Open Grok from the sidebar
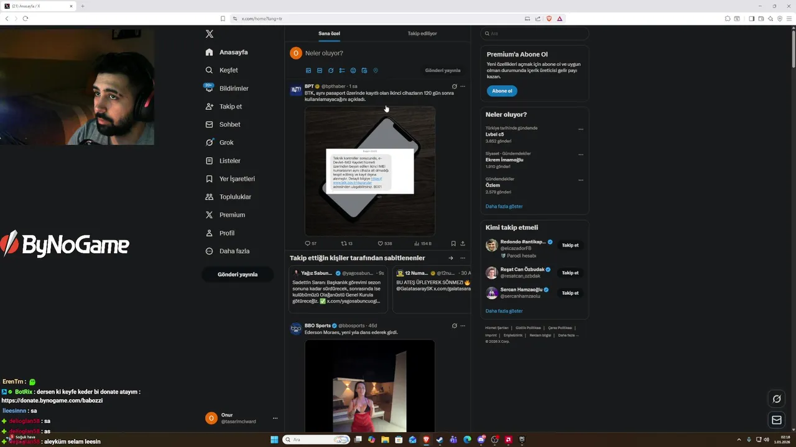Image resolution: width=796 pixels, height=447 pixels. pos(220,142)
